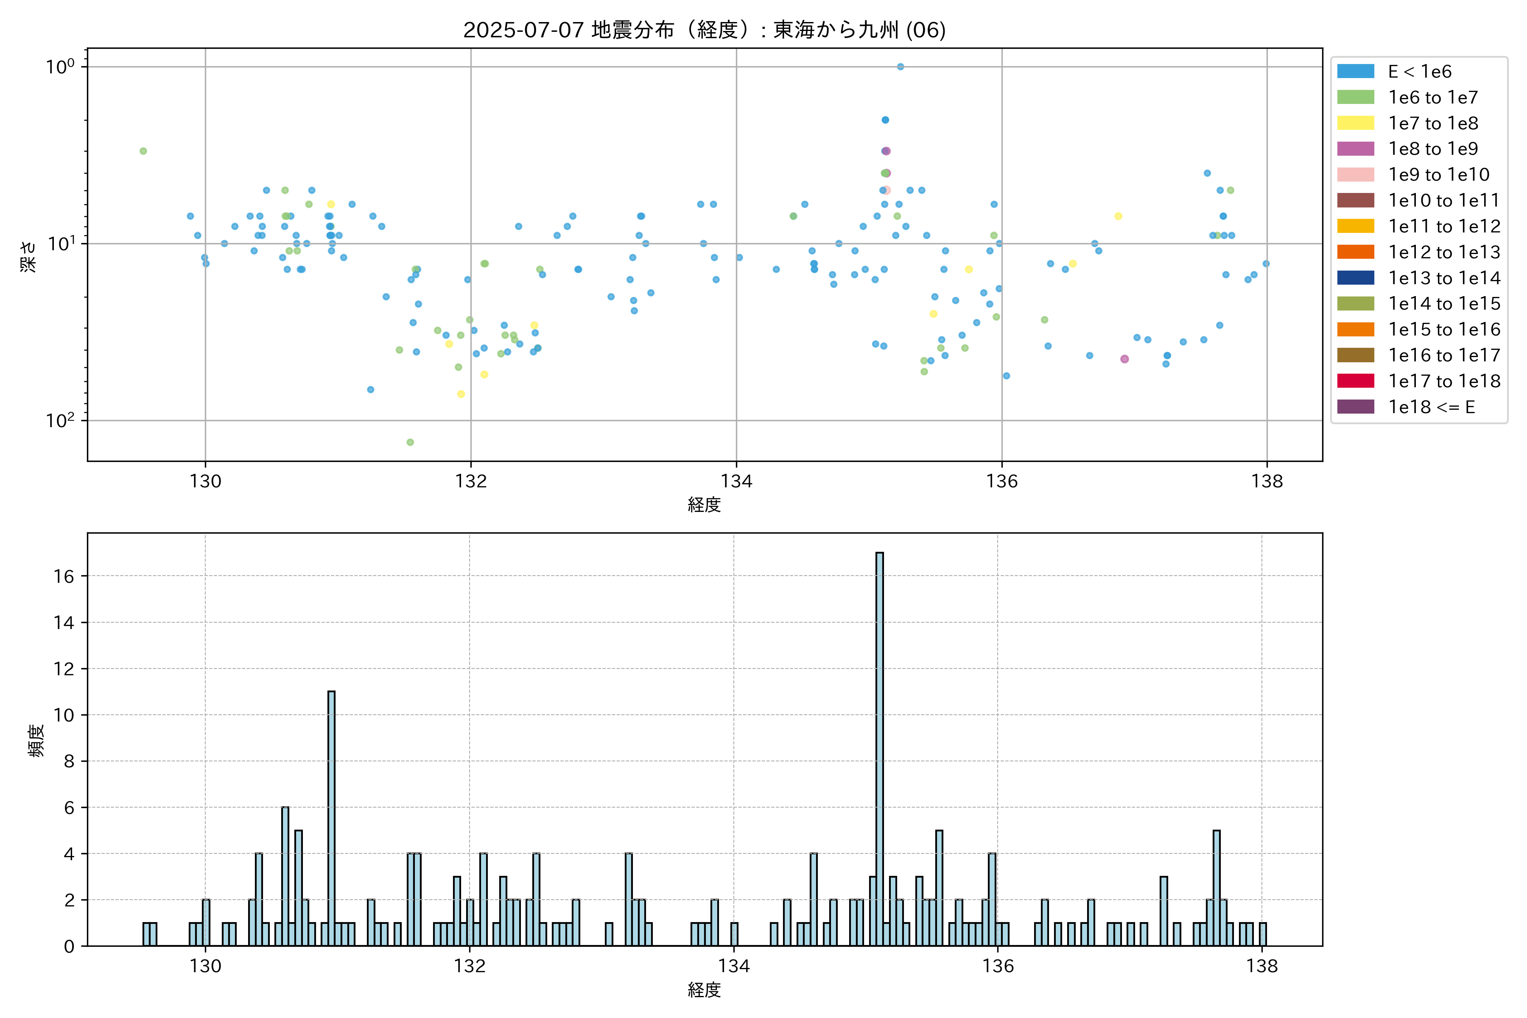The image size is (1527, 1018).
Task: Click the green scatter point below depth 10^2
Action: [x=410, y=442]
